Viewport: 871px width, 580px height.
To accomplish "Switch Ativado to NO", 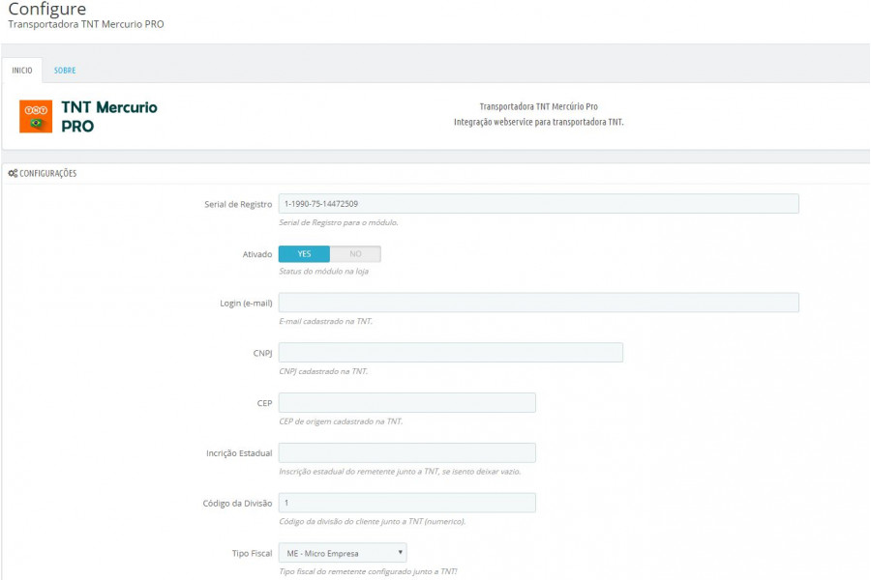I will tap(355, 254).
